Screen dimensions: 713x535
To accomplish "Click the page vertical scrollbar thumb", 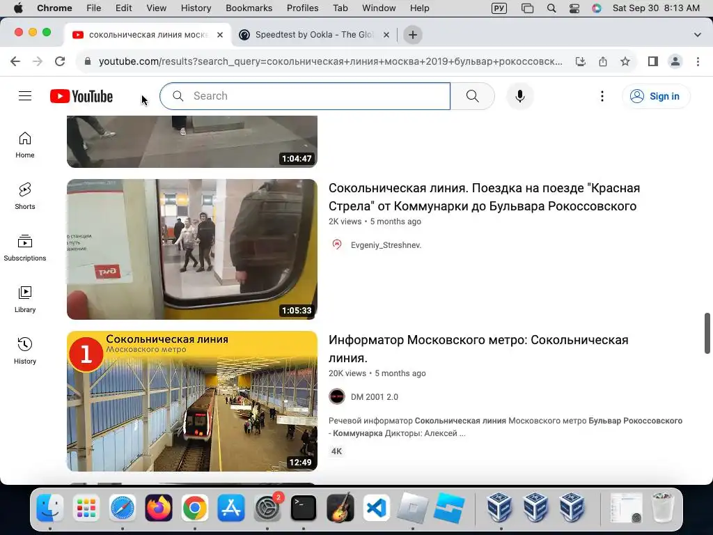I will (707, 333).
